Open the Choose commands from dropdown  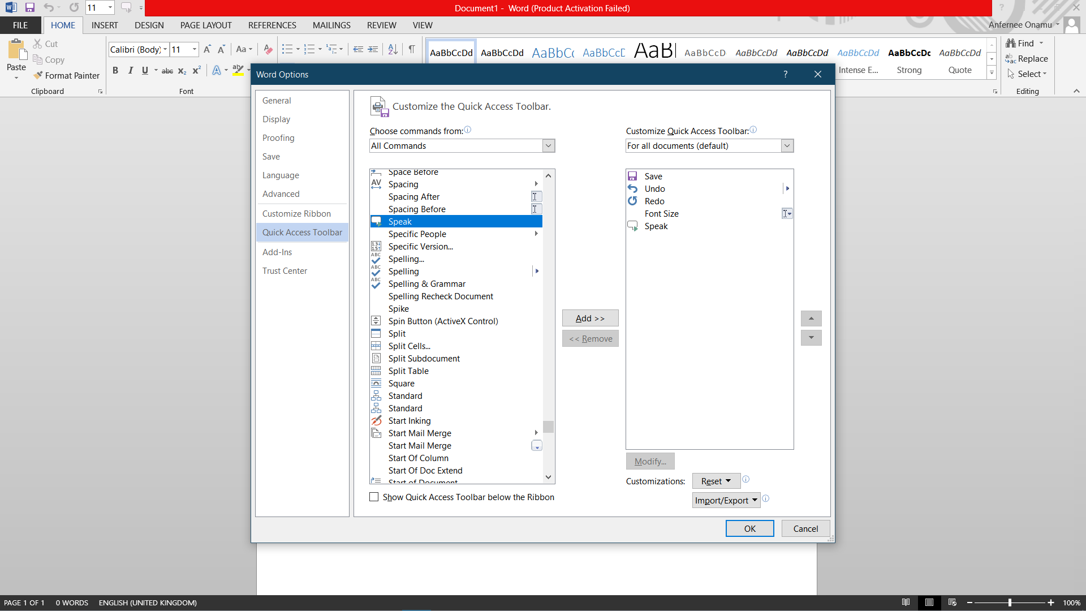point(548,146)
